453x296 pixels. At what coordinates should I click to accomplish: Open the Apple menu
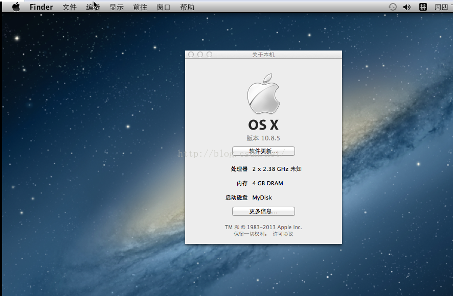[x=16, y=7]
